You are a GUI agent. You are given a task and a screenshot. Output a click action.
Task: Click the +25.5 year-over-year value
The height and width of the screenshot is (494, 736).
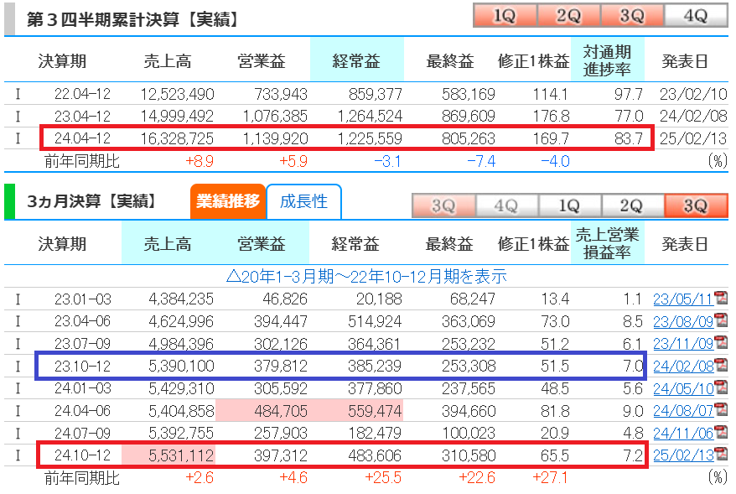[383, 477]
